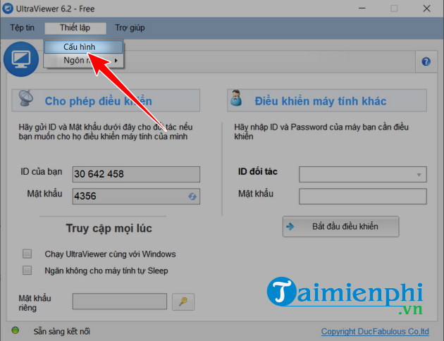Expand the Ngôn ngữ submenu
The width and height of the screenshot is (444, 341).
pos(83,61)
